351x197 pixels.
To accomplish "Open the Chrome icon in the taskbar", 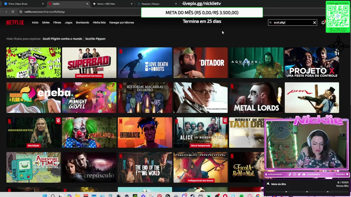I will (258, 196).
